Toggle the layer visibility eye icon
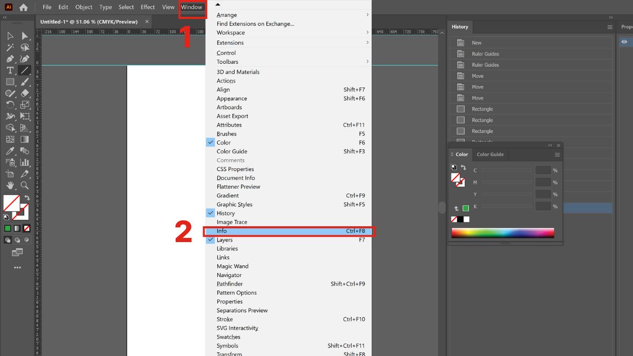The width and height of the screenshot is (633, 356). click(x=624, y=42)
